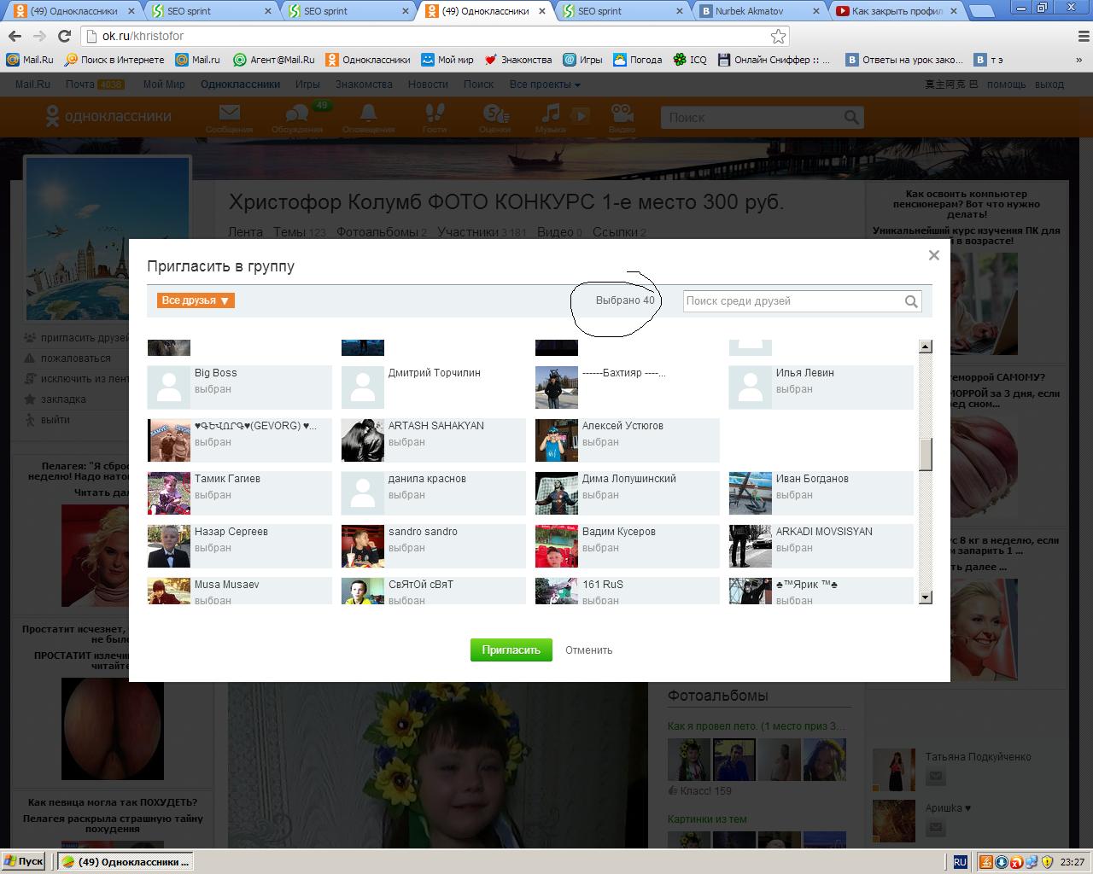This screenshot has width=1093, height=874.
Task: Click the Одноклассники logo
Action: tap(108, 116)
